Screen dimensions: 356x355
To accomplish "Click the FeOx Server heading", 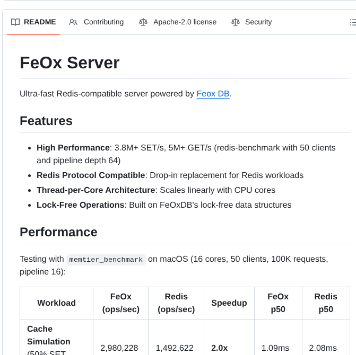I will [70, 63].
